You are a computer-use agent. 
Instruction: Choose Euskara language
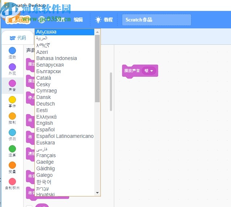(65, 143)
